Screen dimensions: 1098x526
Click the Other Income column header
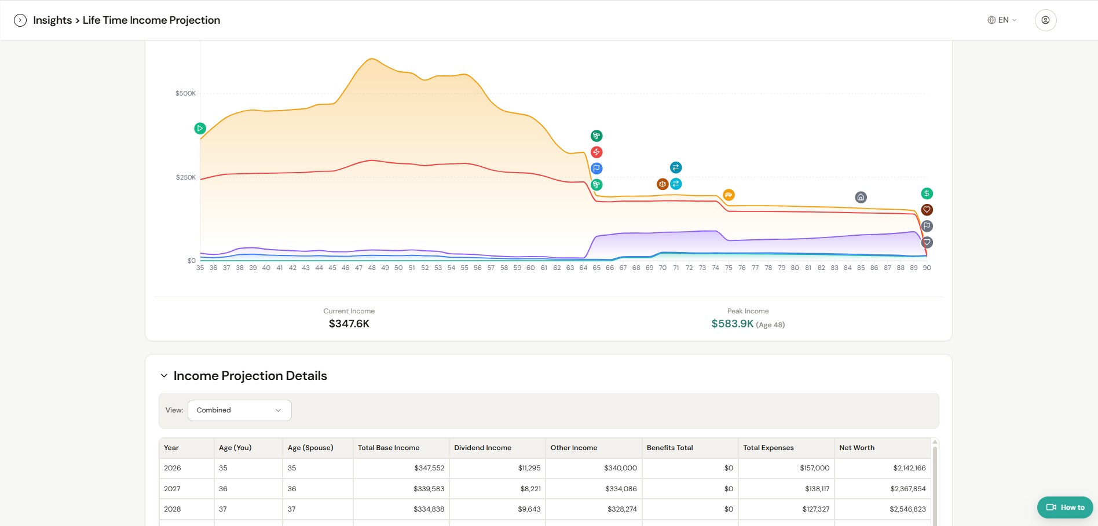click(x=594, y=448)
